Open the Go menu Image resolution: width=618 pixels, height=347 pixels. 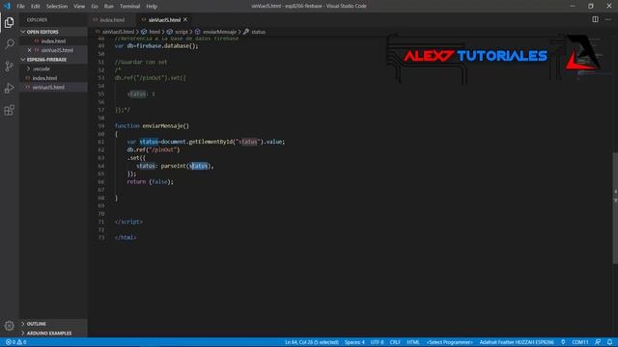click(x=95, y=7)
